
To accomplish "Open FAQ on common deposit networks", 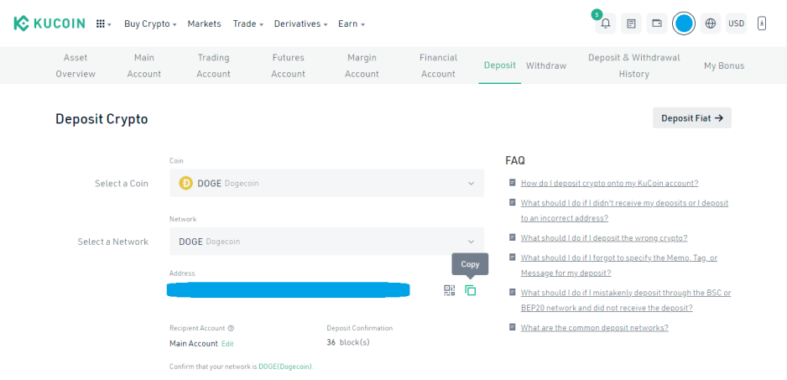I will 594,328.
